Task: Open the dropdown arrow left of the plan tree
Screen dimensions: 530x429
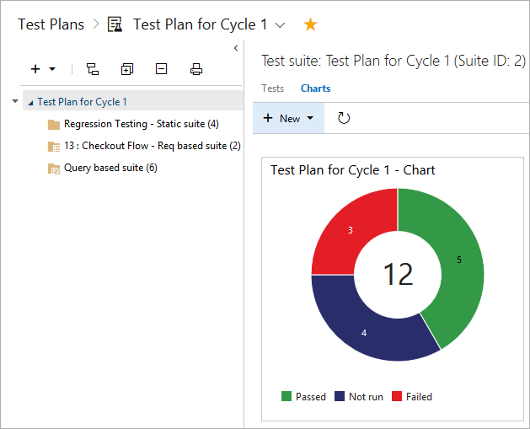Action: pos(15,101)
